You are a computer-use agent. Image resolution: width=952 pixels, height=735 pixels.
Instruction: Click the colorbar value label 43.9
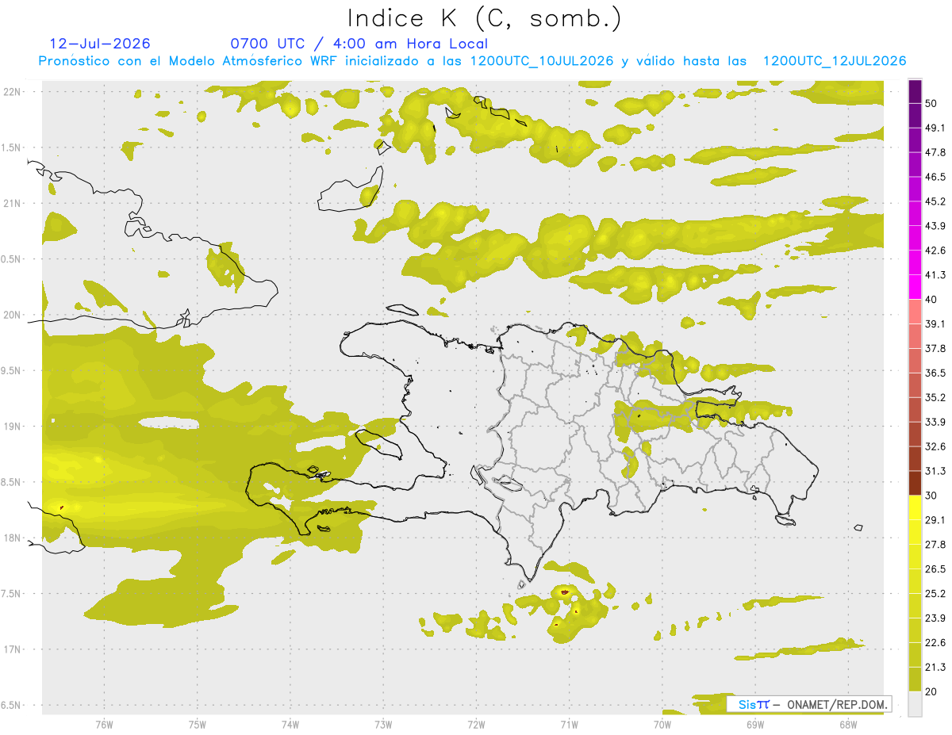(935, 226)
